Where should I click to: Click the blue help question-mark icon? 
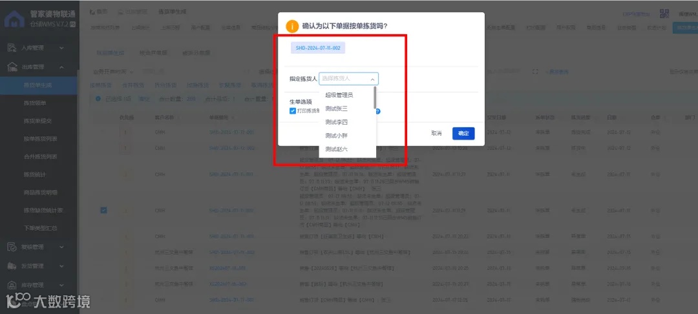point(378,112)
